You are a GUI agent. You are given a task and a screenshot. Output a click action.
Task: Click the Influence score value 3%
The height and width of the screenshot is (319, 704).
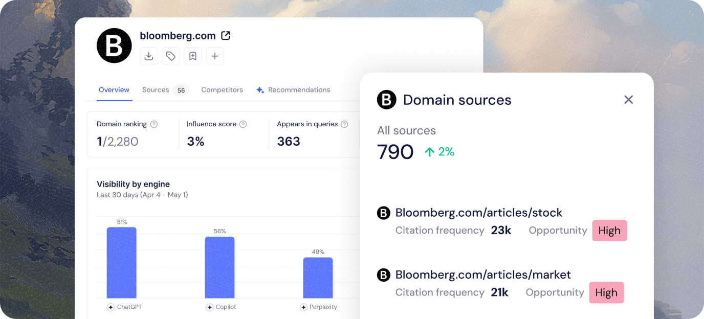195,142
